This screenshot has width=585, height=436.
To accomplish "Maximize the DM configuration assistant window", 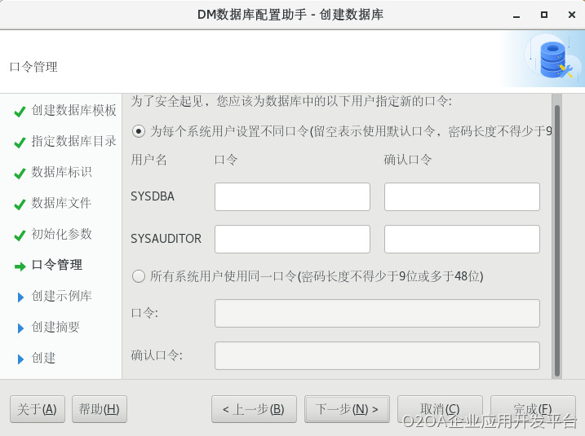I will (x=543, y=15).
